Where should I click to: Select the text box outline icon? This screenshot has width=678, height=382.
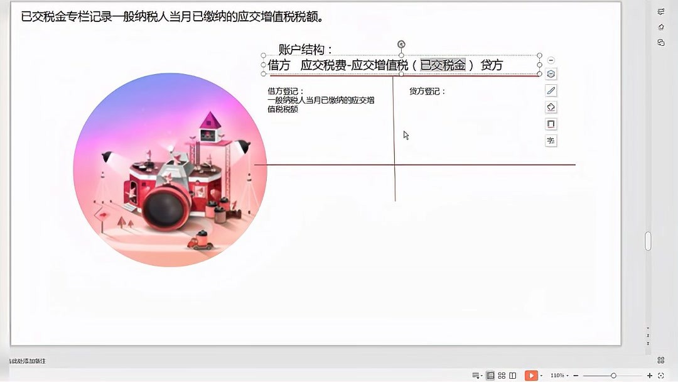tap(551, 124)
